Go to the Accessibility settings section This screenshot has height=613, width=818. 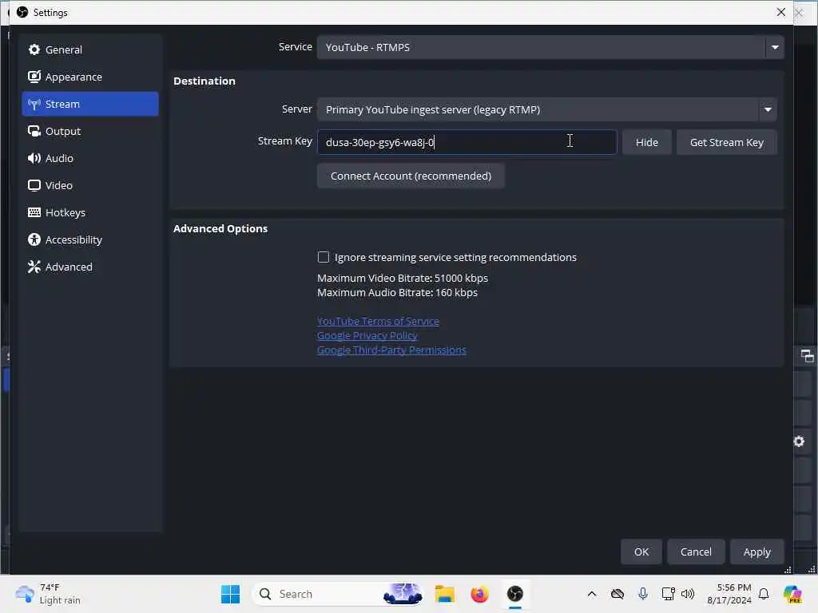click(89, 239)
